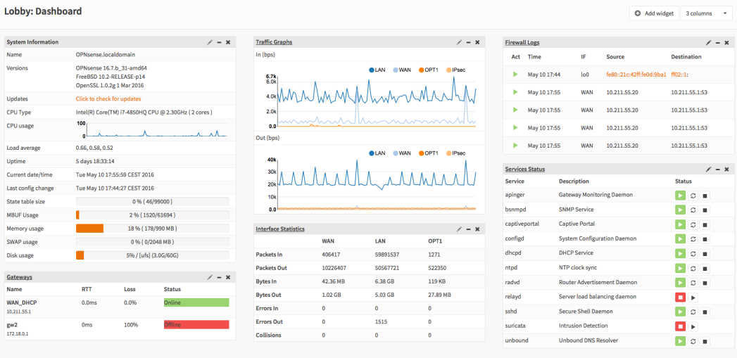Screen dimensions: 737x358
Task: Toggle IPsec series in the Out graph legend
Action: coord(455,153)
